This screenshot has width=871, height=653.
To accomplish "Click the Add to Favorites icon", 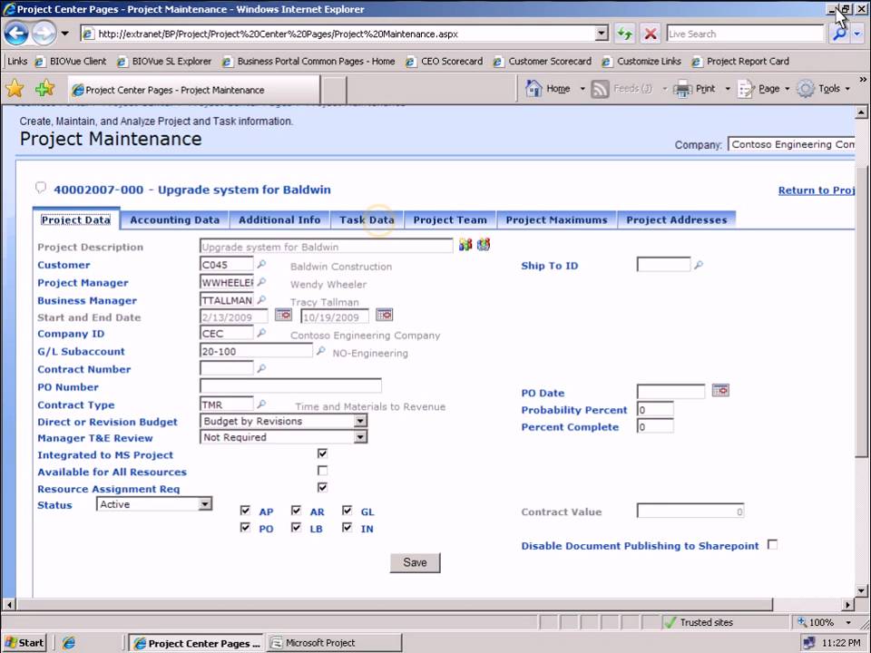I will (x=44, y=88).
